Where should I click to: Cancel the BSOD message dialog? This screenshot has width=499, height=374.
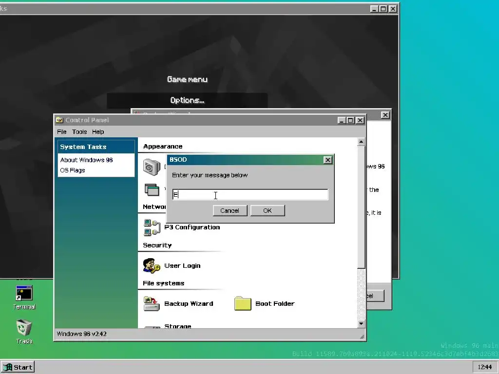[230, 210]
